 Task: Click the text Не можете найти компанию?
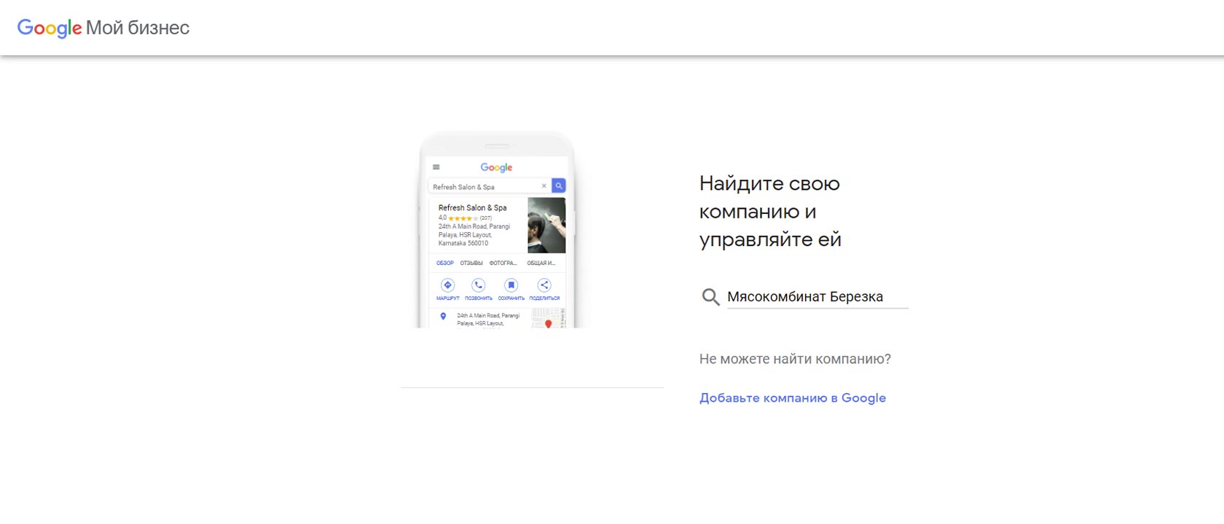(x=795, y=359)
